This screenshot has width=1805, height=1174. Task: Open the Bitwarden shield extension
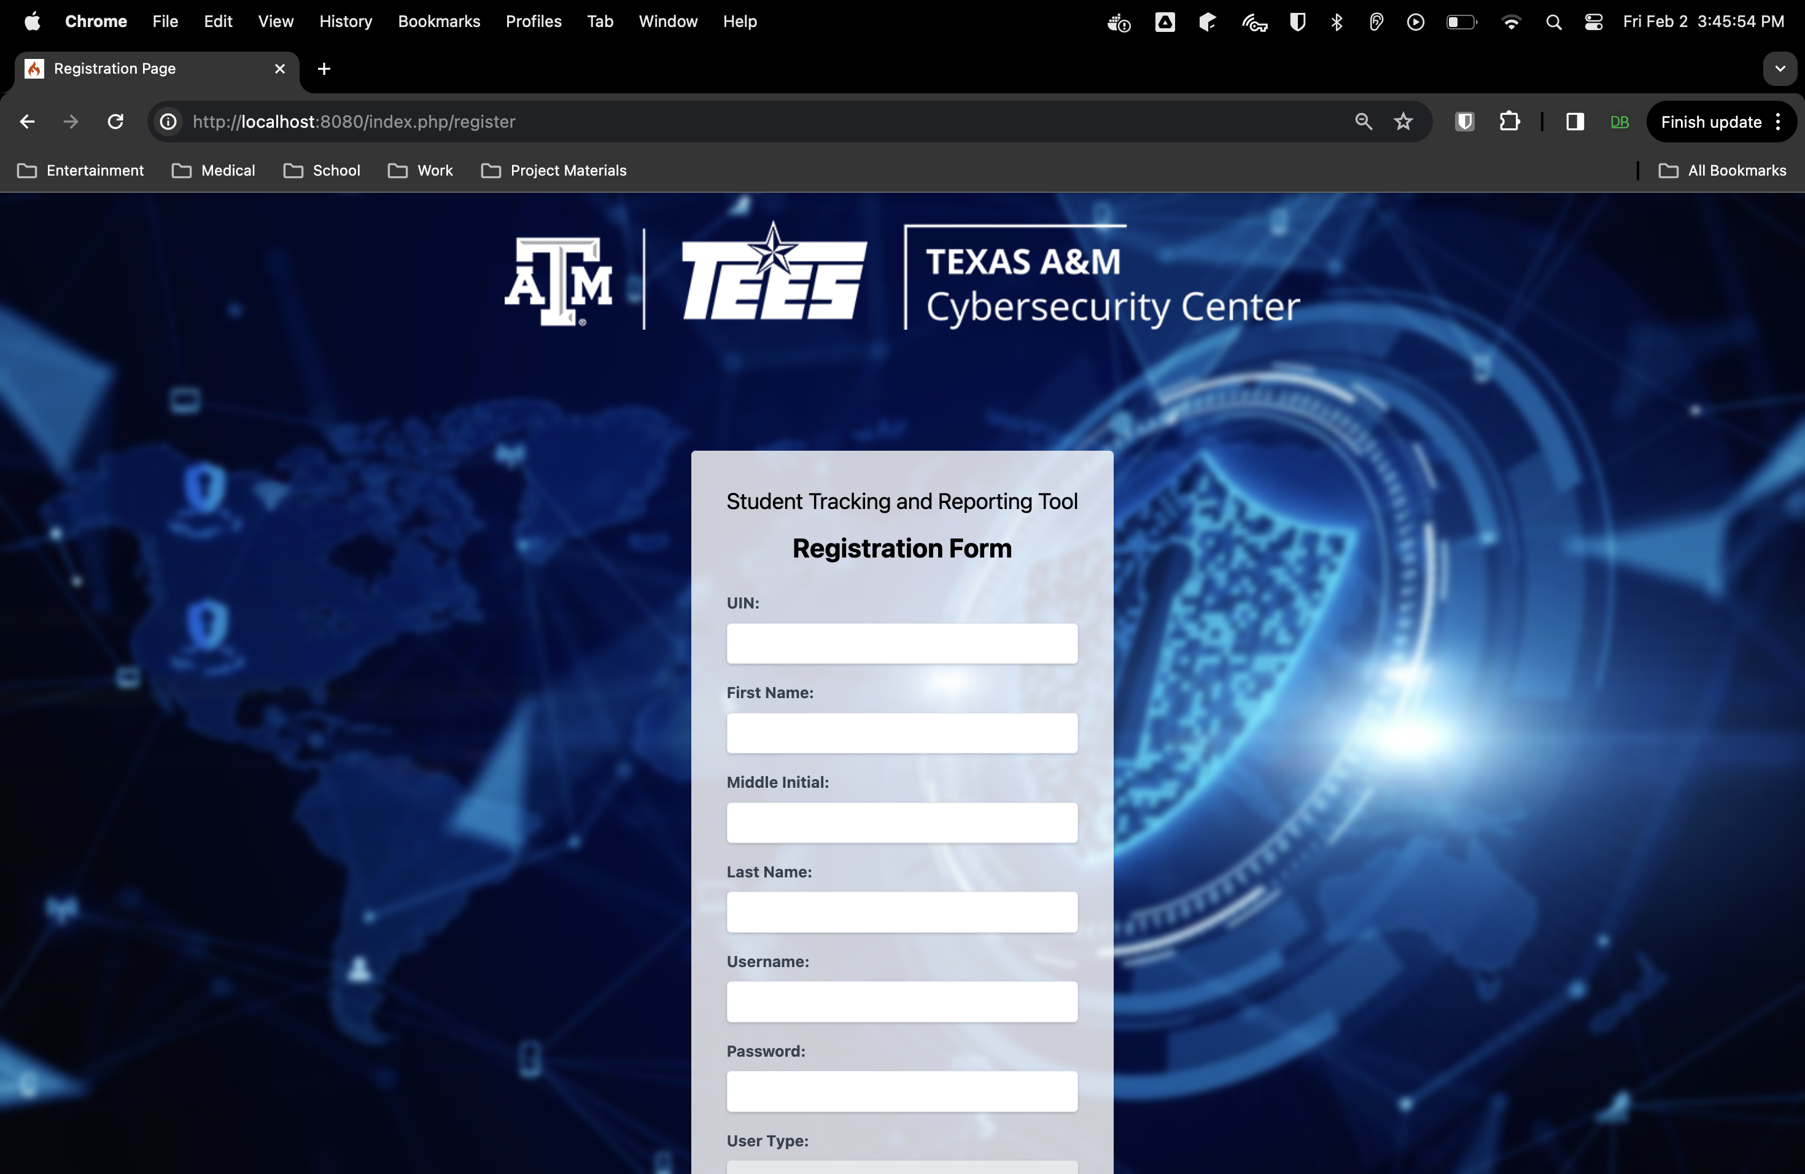tap(1464, 122)
